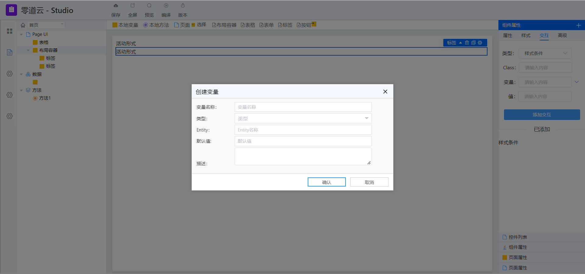The image size is (585, 274).
Task: Click the Class input field
Action: coord(545,67)
